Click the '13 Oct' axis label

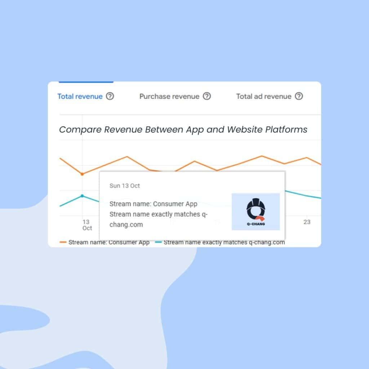click(x=86, y=225)
